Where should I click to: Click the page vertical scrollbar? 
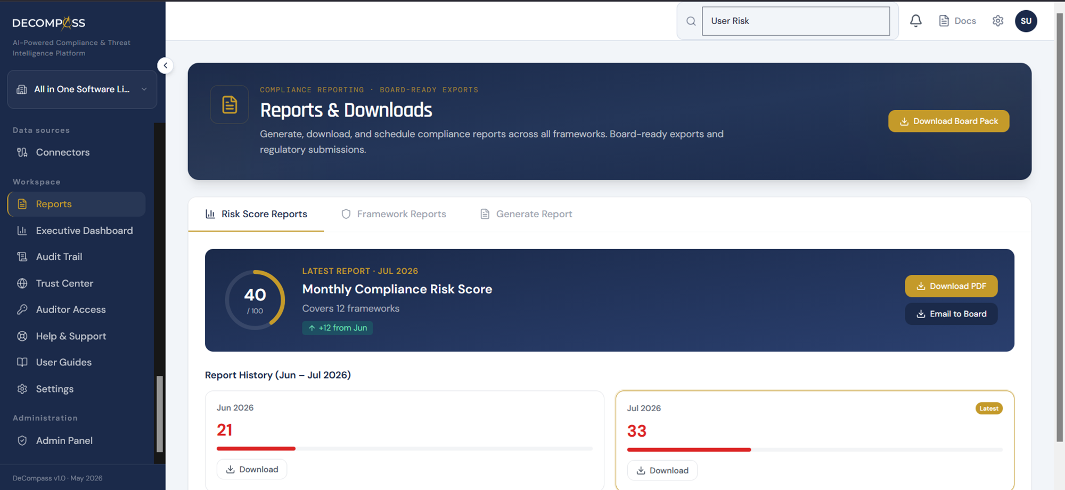tap(1059, 226)
